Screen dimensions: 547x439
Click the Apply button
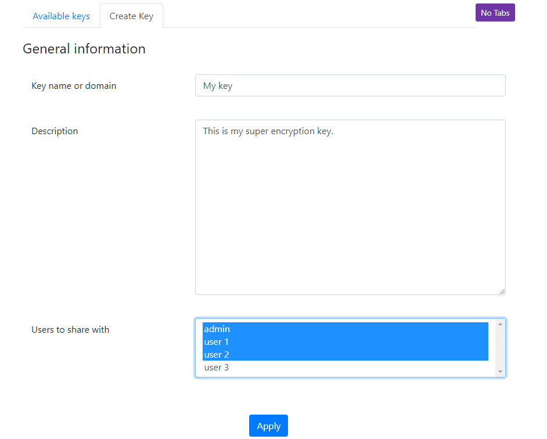click(x=268, y=426)
